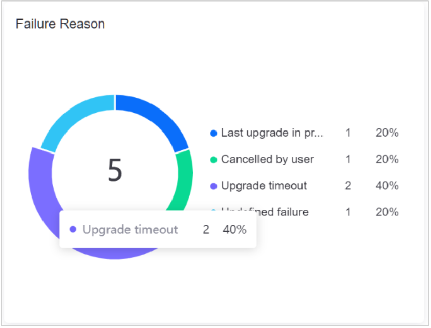Click the purple dot beside Upgrade timeout in legend
This screenshot has width=431, height=328.
pos(214,186)
